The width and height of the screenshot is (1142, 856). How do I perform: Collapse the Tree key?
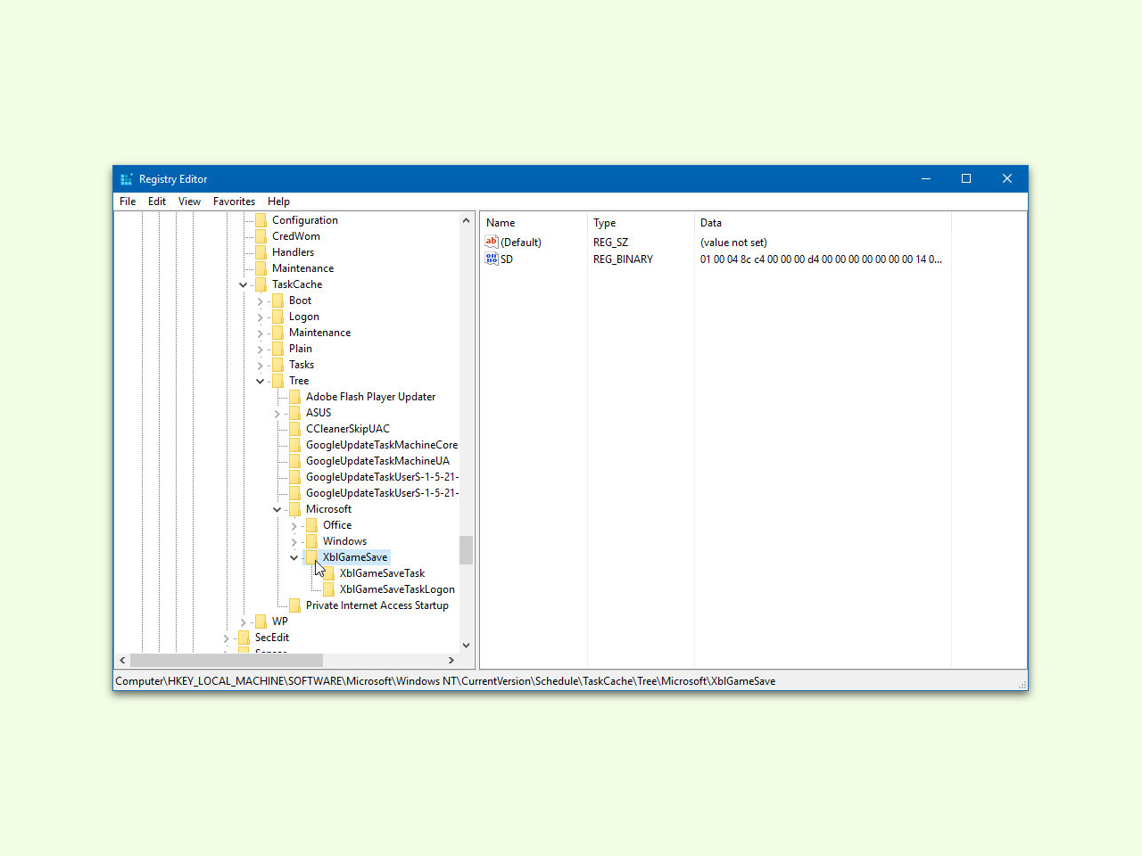tap(260, 382)
